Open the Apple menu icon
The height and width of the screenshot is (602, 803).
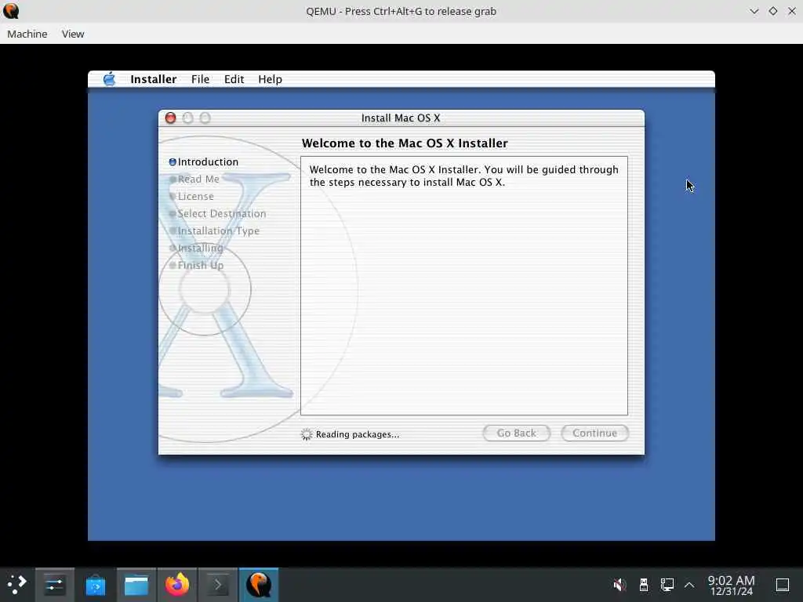point(109,79)
